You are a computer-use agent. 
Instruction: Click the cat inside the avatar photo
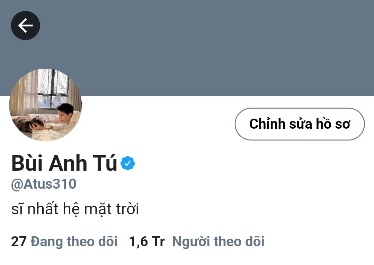pyautogui.click(x=29, y=123)
